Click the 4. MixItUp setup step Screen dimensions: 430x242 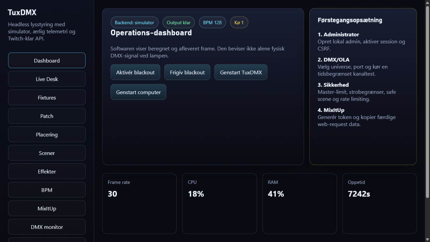coord(363,117)
